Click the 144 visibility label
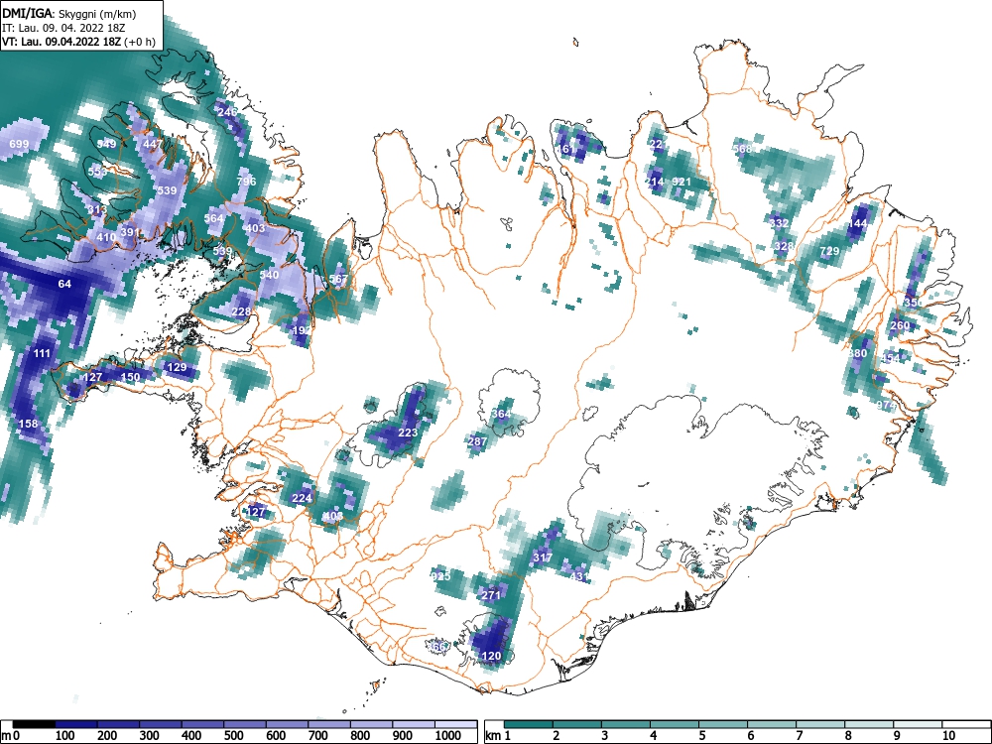Image resolution: width=992 pixels, height=744 pixels. pos(858,223)
